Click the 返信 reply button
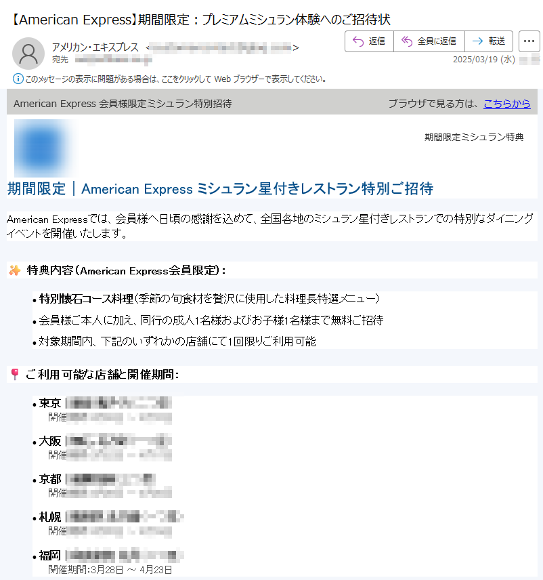 369,41
